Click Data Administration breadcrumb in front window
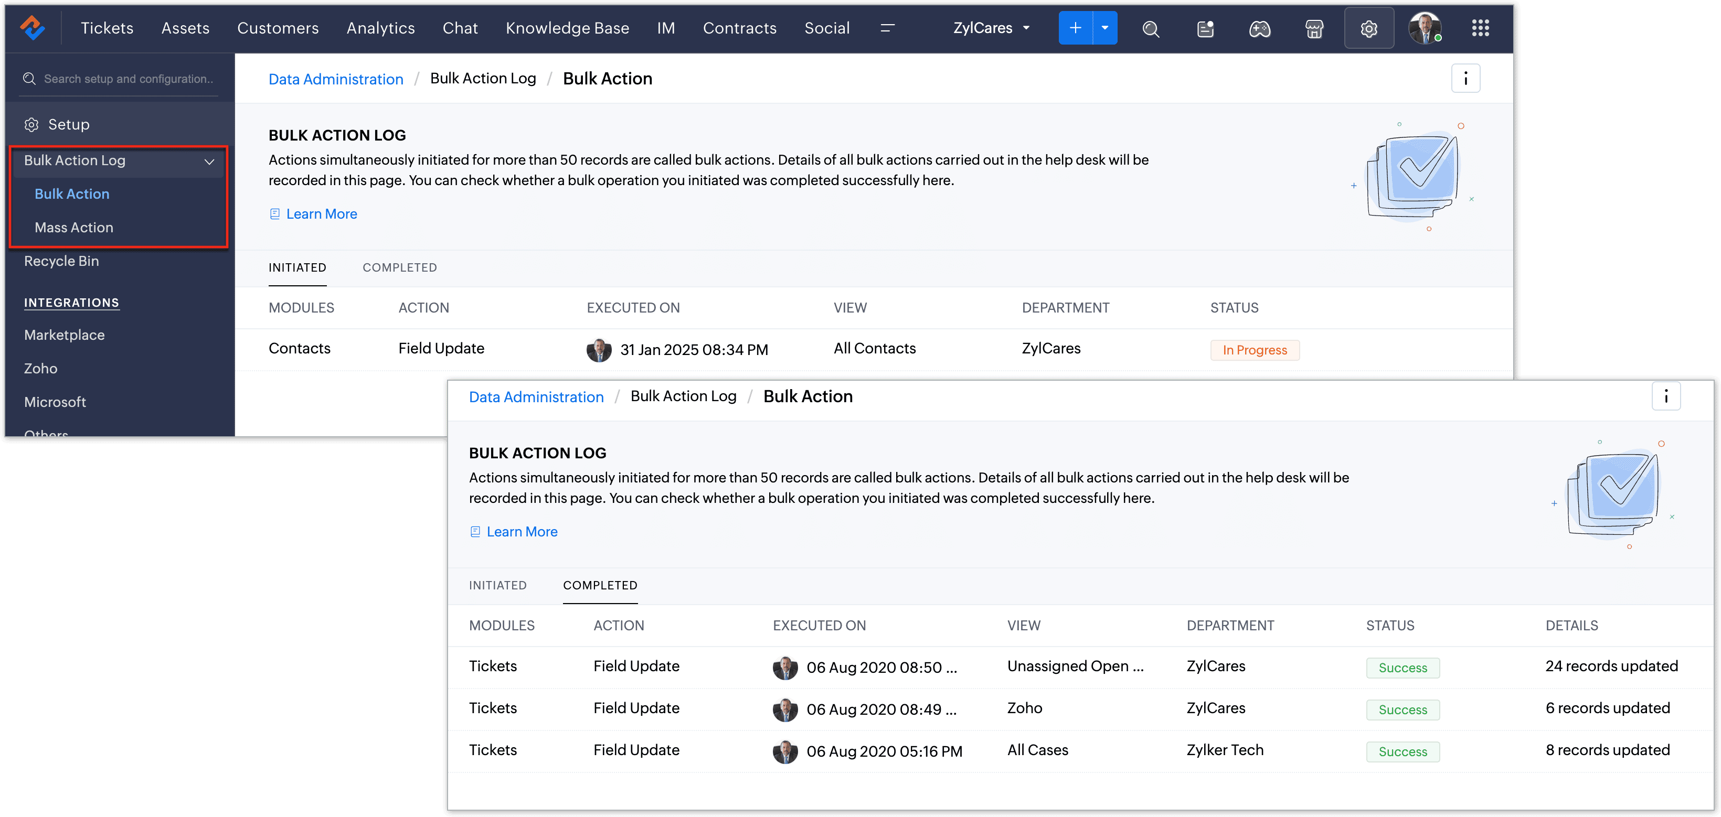This screenshot has width=1721, height=817. pos(536,397)
